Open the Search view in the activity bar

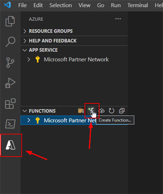(10, 42)
